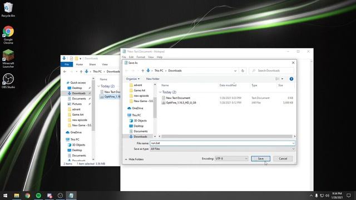This screenshot has width=356, height=200.
Task: Open the Organize dropdown menu
Action: (x=133, y=79)
